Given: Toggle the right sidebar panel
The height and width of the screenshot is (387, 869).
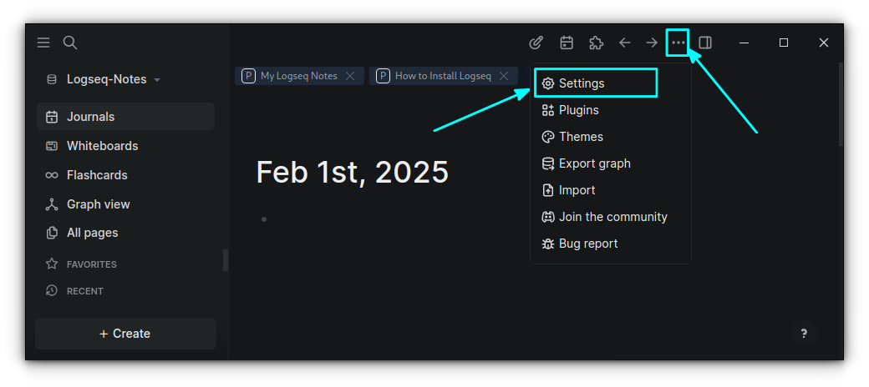Looking at the screenshot, I should [705, 43].
